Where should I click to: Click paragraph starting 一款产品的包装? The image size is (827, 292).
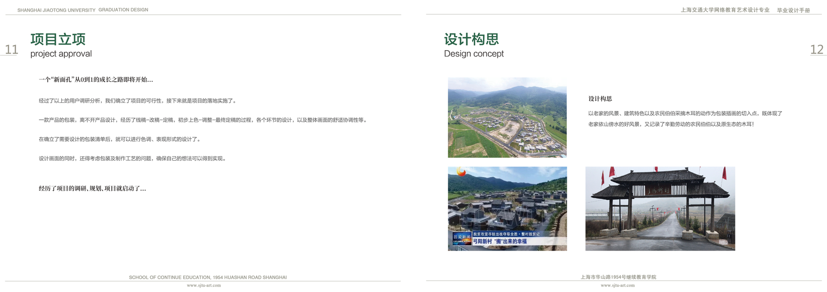[203, 120]
